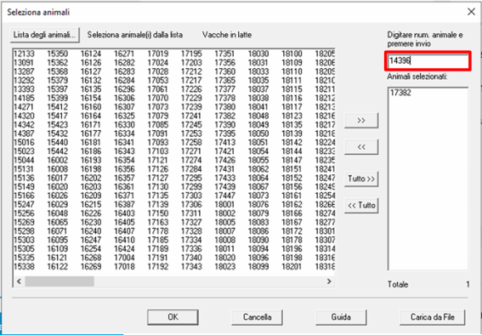Select animal 17018 in the list

(124, 266)
